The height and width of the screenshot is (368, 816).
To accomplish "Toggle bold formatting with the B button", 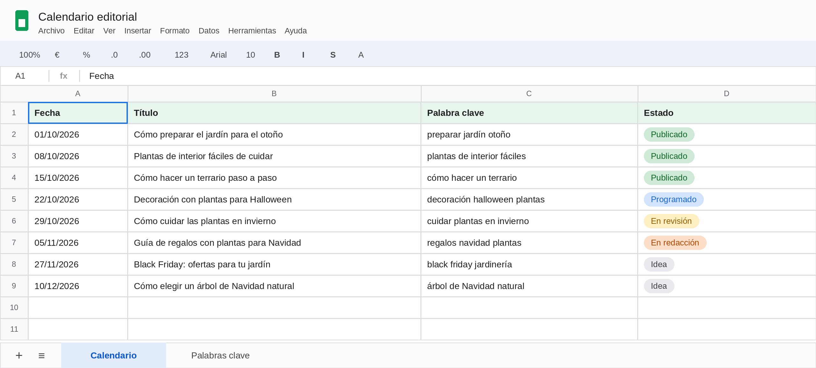I will click(277, 55).
